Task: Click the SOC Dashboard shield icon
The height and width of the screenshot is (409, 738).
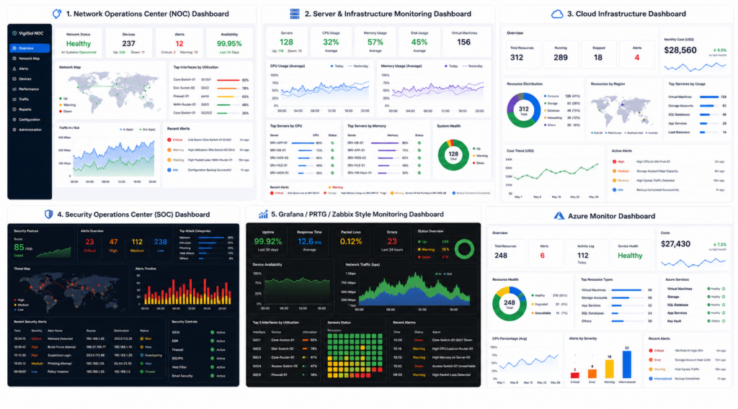Action: [x=48, y=215]
